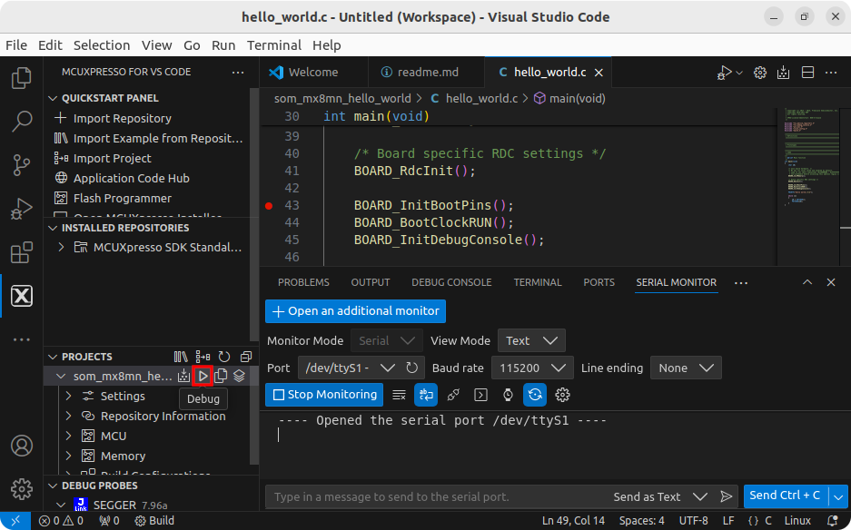Click Open an additional monitor button
Viewport: 851px width, 530px height.
click(355, 311)
